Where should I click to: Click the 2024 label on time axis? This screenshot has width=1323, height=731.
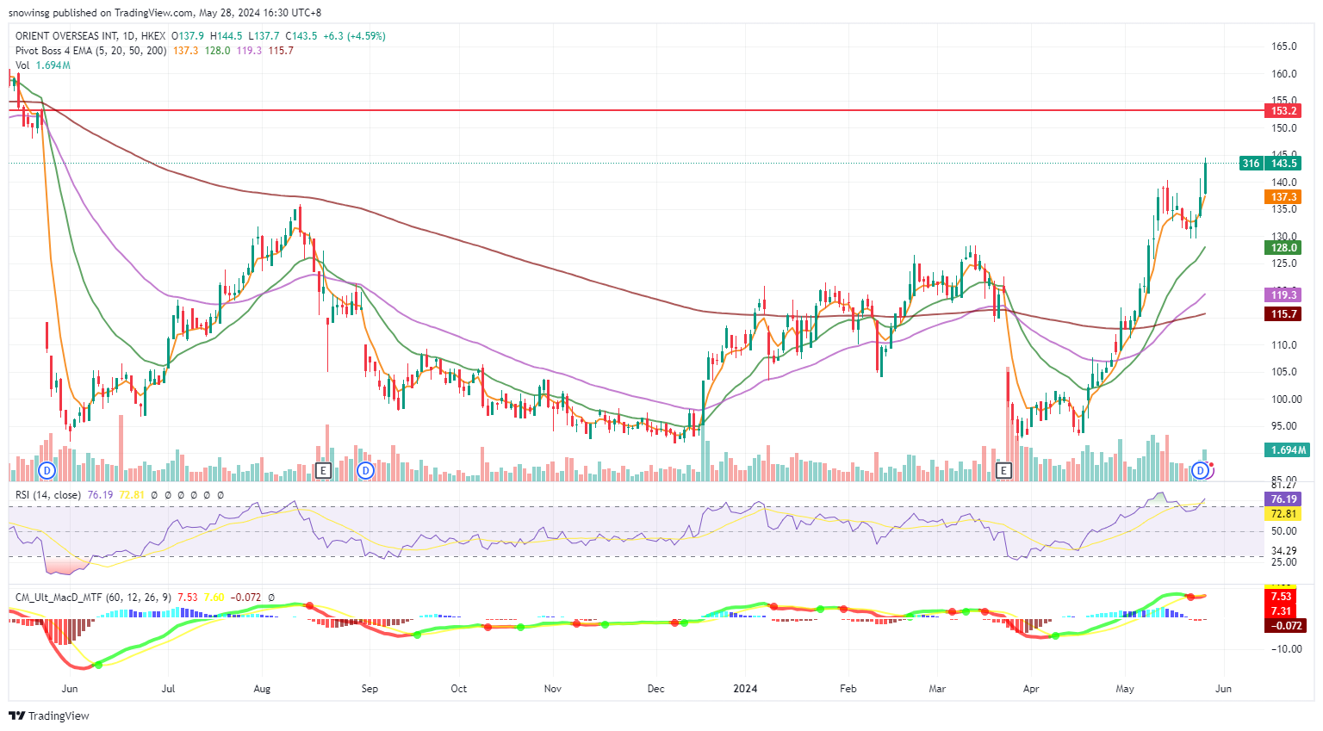tap(745, 689)
